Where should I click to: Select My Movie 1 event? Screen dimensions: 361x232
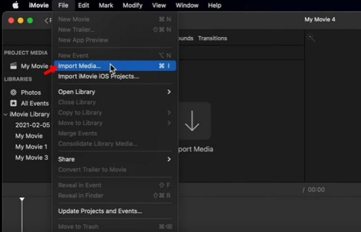31,147
